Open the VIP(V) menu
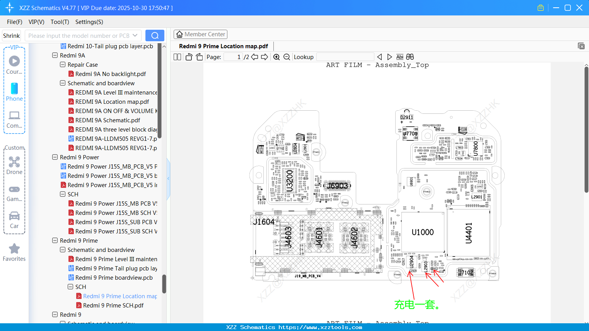 point(36,22)
